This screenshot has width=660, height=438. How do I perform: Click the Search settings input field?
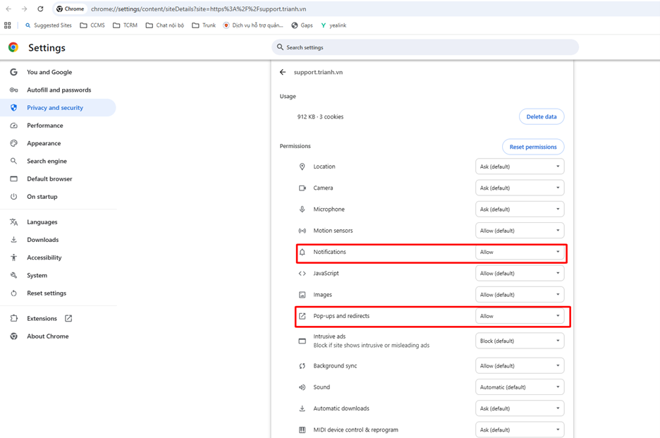(425, 47)
